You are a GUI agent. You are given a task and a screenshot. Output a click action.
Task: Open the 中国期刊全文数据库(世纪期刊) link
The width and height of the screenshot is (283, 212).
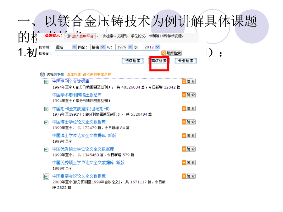pos(81,109)
